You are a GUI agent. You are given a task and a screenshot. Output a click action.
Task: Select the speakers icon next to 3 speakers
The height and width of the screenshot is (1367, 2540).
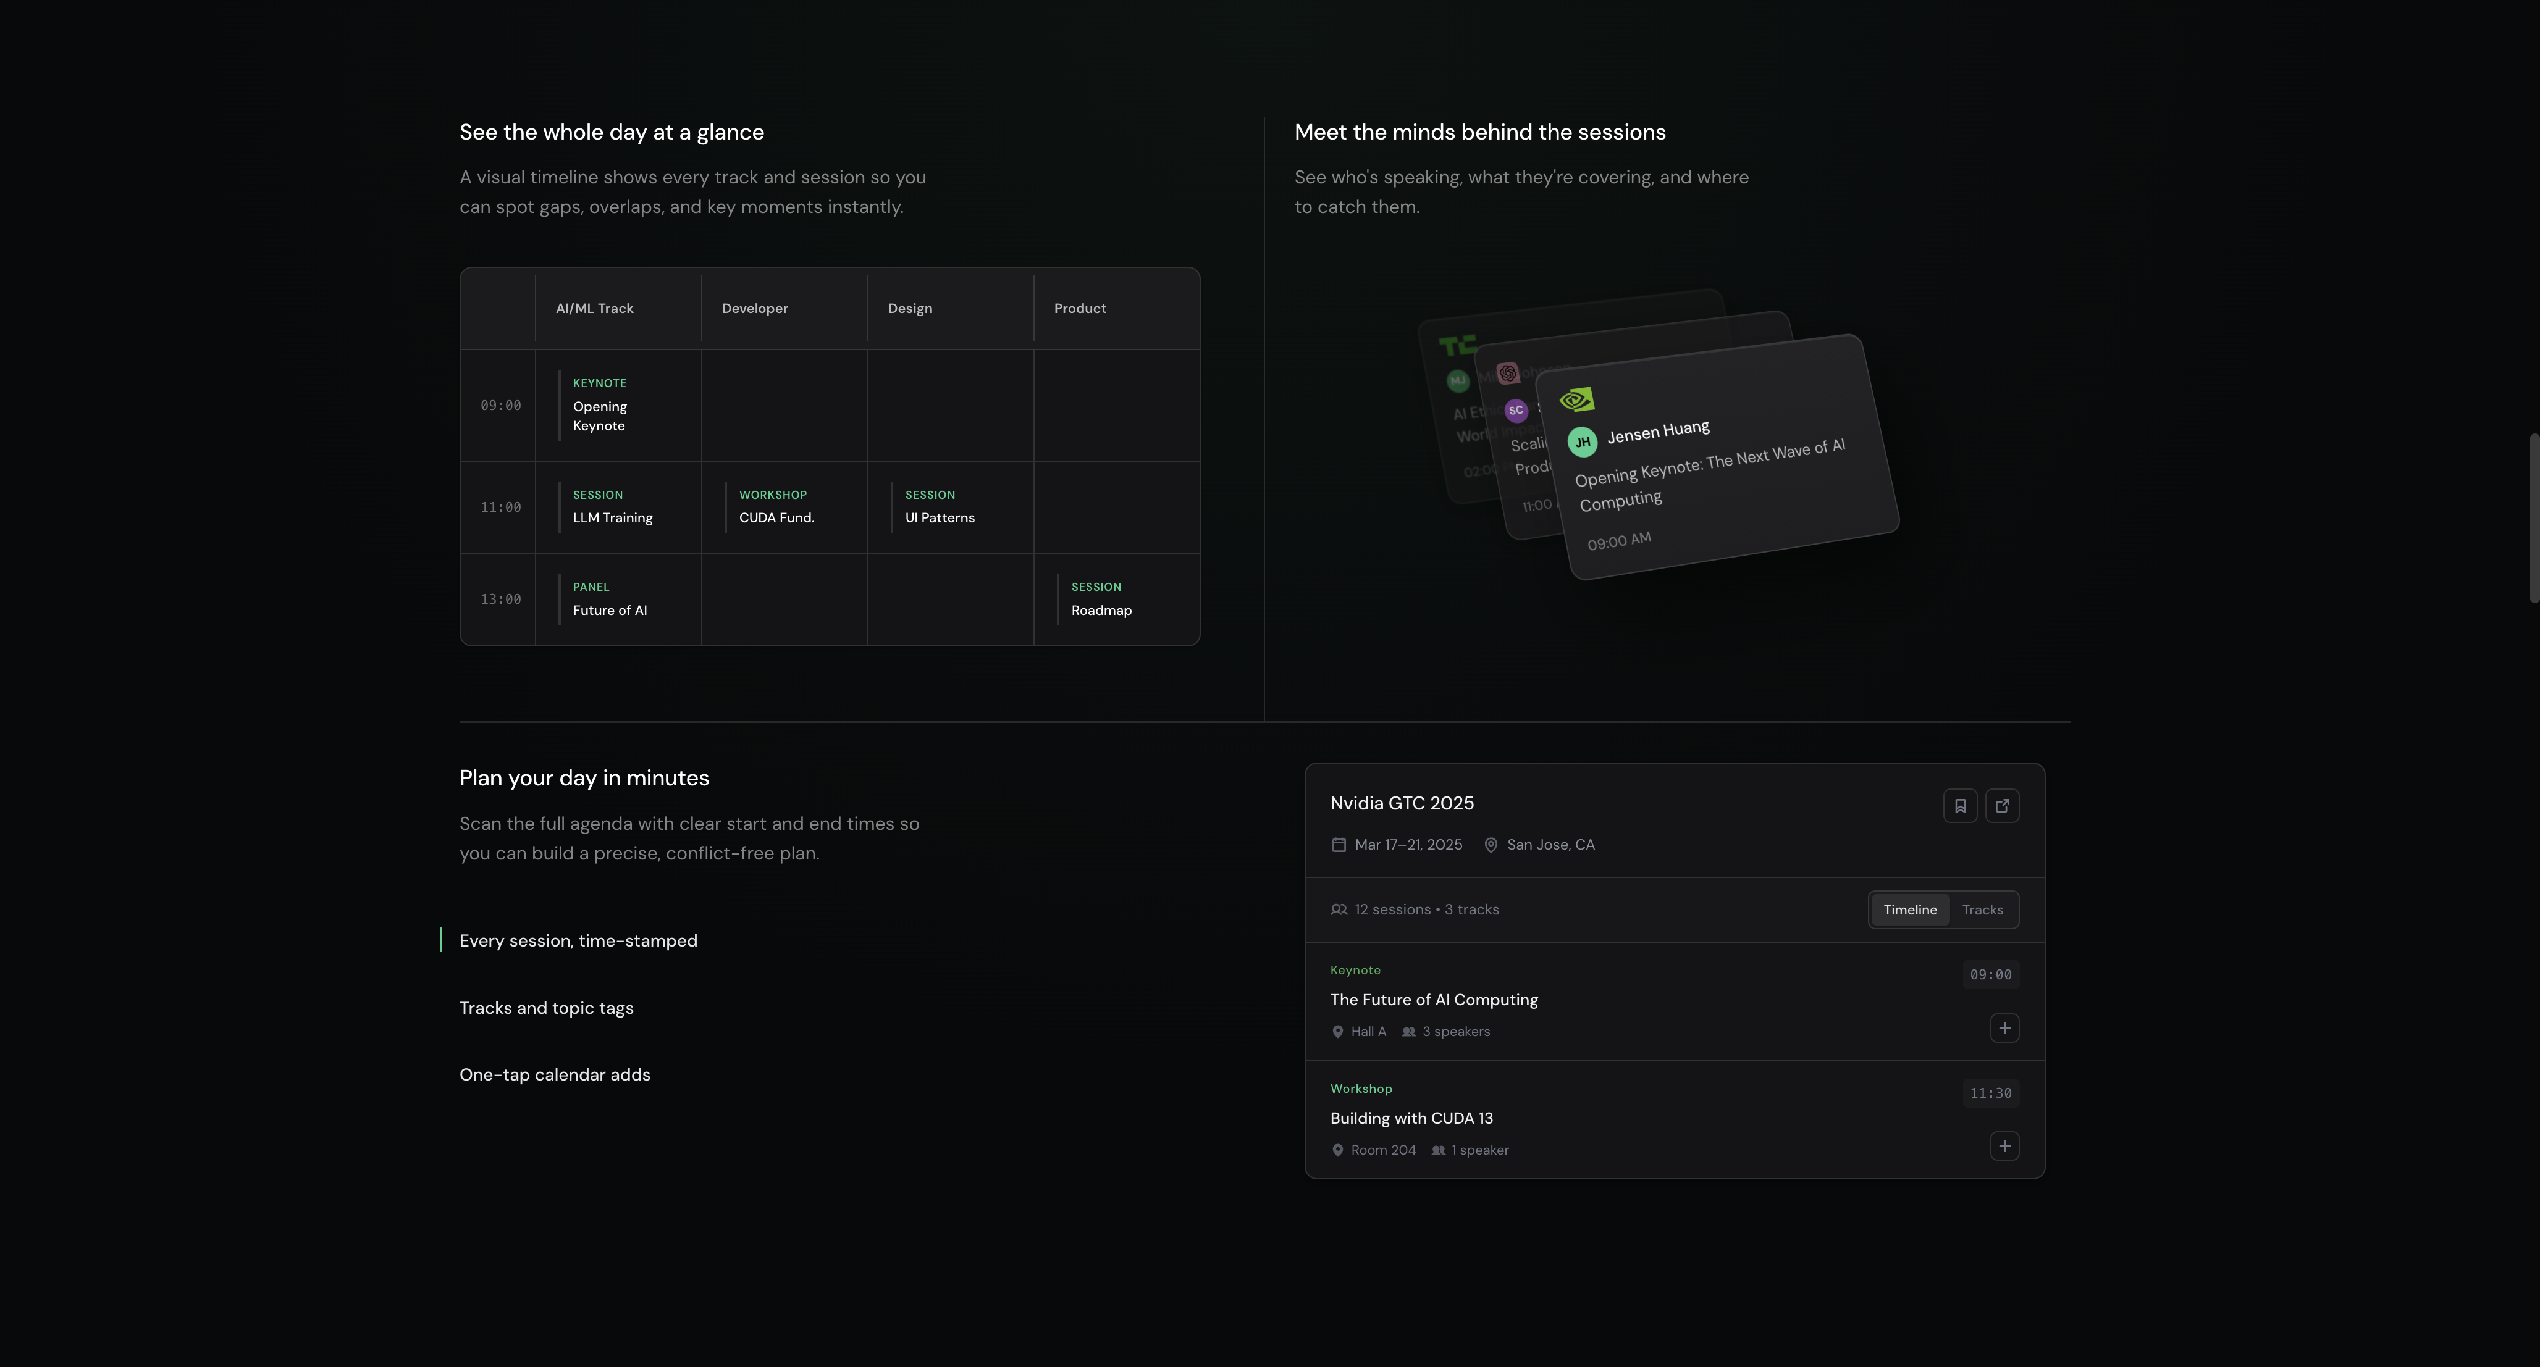click(x=1410, y=1032)
